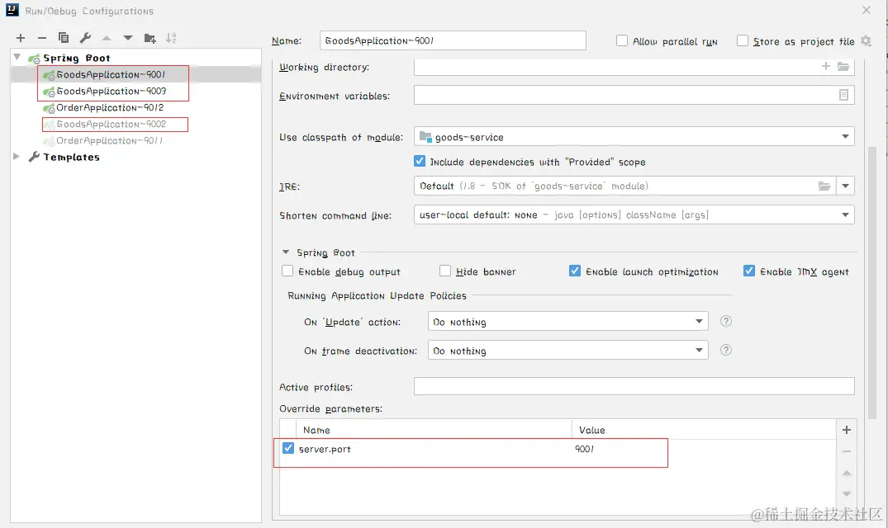Close the Run/Debug Configurations dialog

tap(867, 10)
